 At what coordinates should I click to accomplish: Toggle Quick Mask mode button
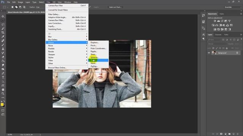(x=3, y=110)
